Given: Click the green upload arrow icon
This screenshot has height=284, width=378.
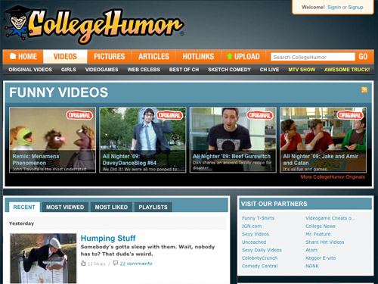Looking at the screenshot, I should tap(229, 56).
